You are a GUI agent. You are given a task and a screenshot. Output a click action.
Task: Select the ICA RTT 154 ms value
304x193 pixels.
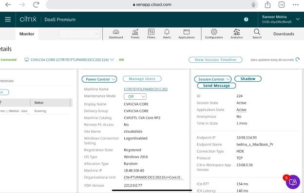point(242,184)
